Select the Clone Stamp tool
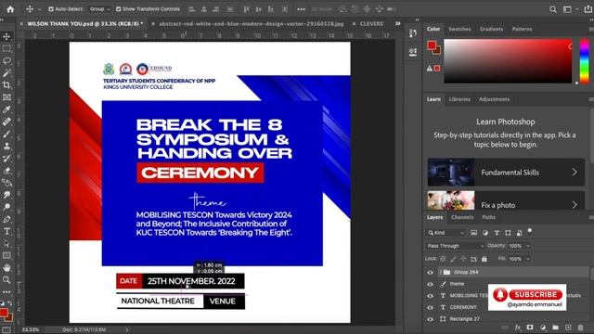 pyautogui.click(x=6, y=147)
